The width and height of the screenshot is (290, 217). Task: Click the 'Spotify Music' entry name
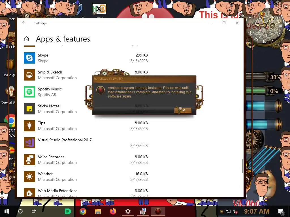click(50, 89)
